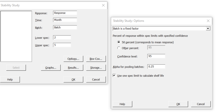The height and width of the screenshot is (112, 218).
Task: Select the Other percent radio option
Action: click(x=119, y=48)
